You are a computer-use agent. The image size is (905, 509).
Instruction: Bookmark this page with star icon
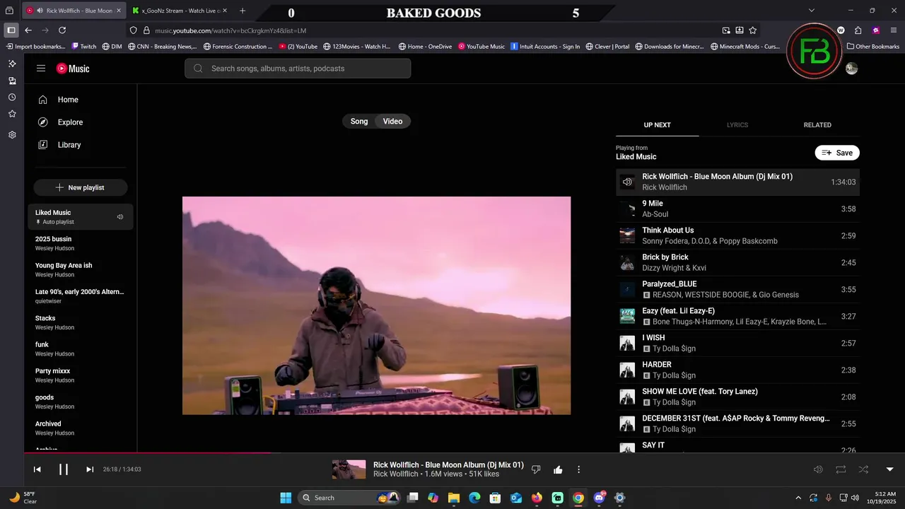[x=753, y=30]
